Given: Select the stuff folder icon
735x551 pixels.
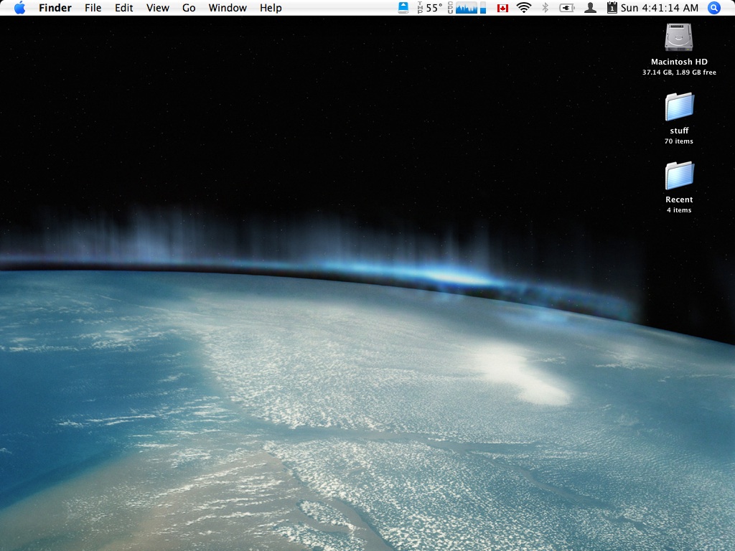Looking at the screenshot, I should click(x=679, y=106).
